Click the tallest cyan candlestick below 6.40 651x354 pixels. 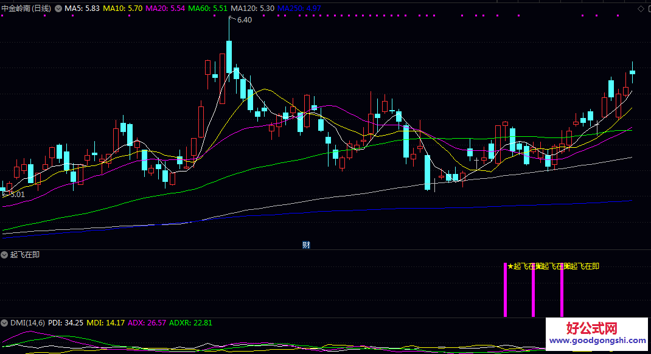coord(229,57)
